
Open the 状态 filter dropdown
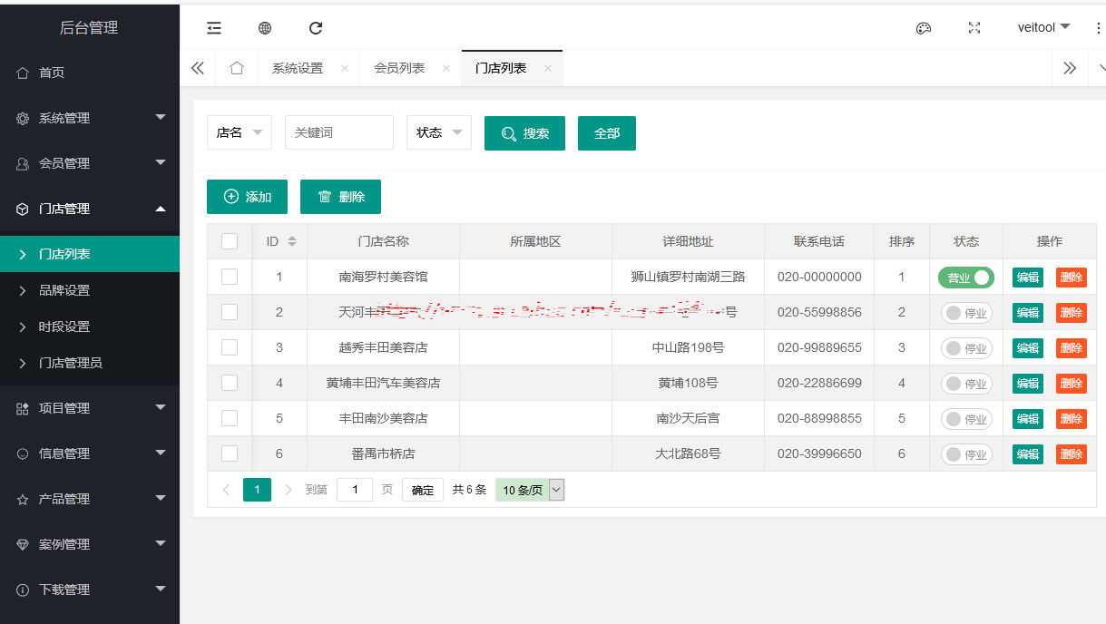439,132
